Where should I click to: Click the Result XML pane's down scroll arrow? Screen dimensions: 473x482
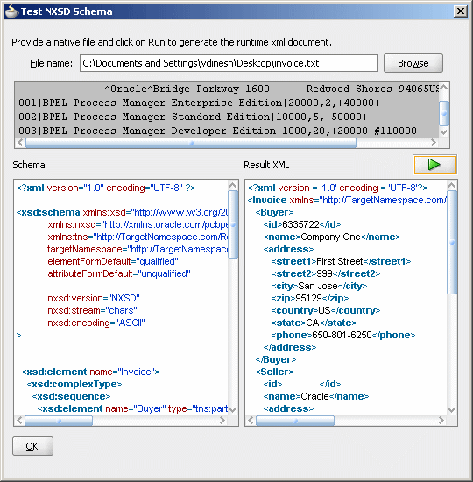point(451,409)
